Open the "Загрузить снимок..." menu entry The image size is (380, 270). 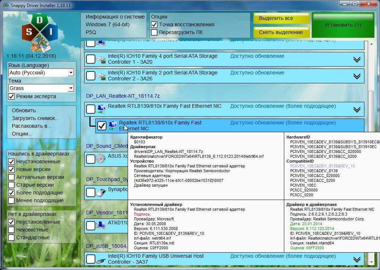point(35,118)
